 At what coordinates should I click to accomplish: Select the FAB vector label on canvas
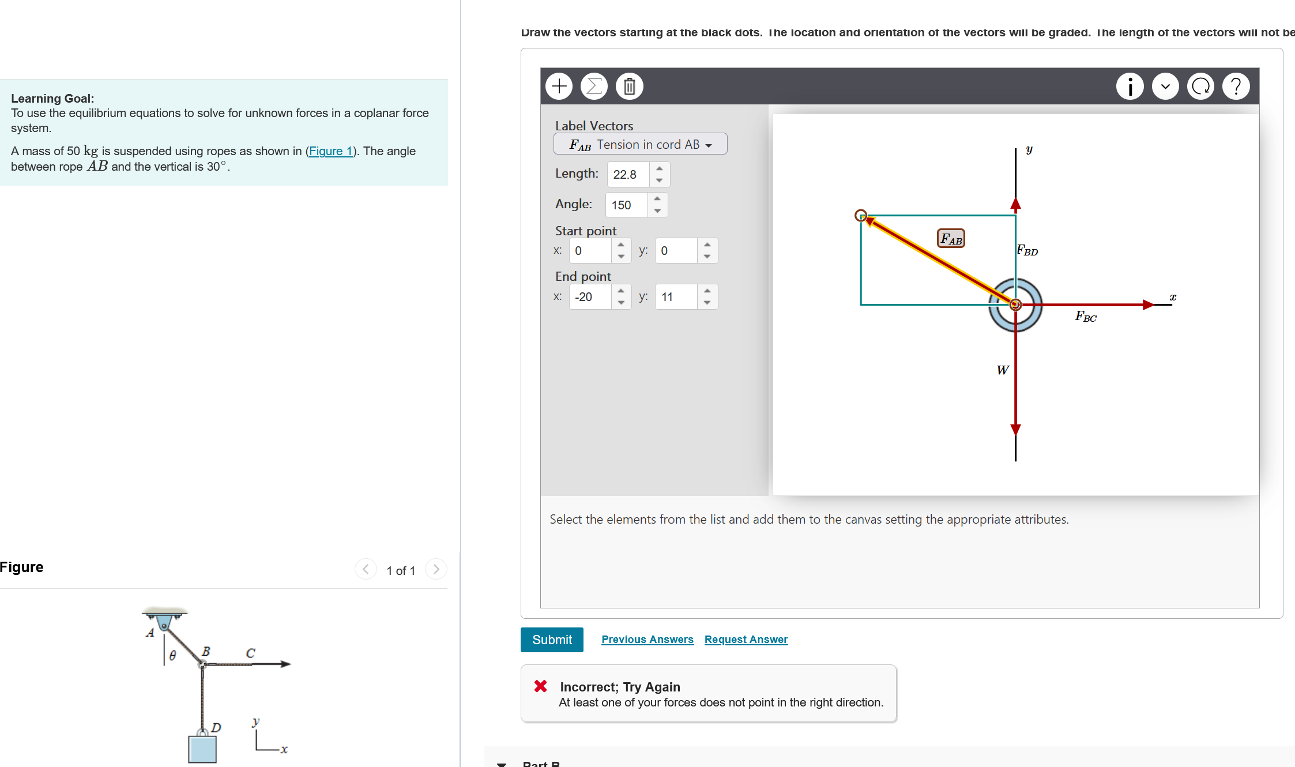tap(950, 238)
